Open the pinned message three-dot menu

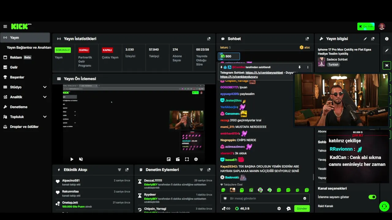[x=308, y=67]
